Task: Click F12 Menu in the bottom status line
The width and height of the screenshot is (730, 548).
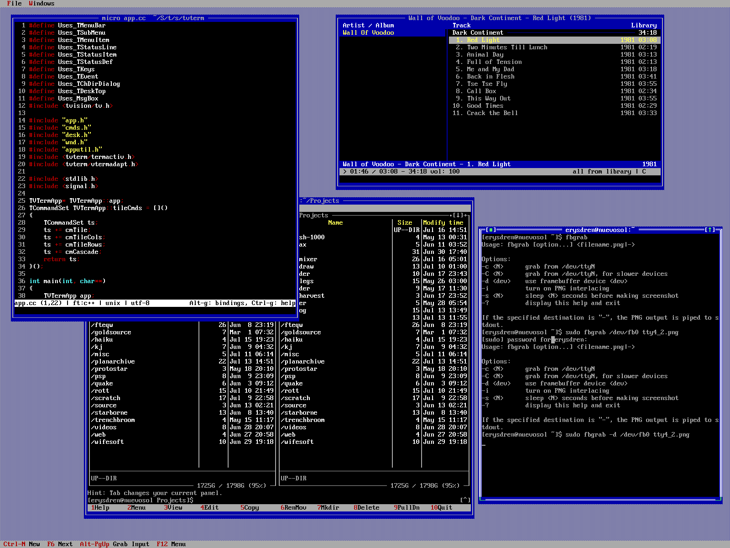Action: click(171, 544)
